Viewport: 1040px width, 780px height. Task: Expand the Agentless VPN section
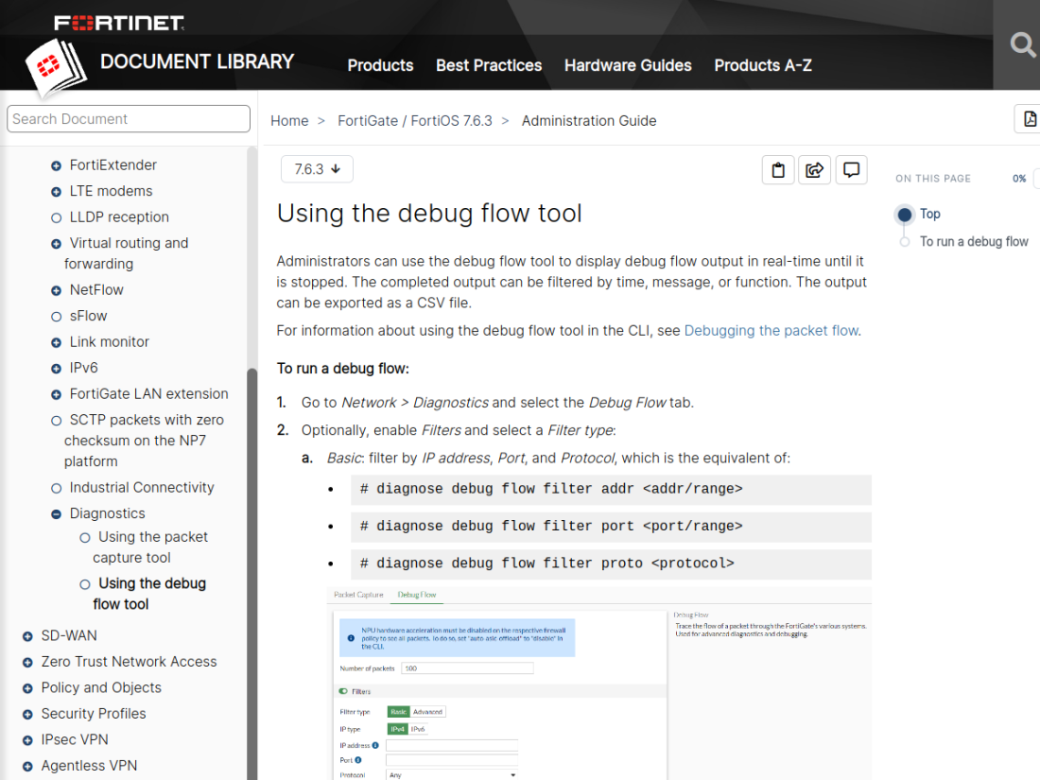27,766
